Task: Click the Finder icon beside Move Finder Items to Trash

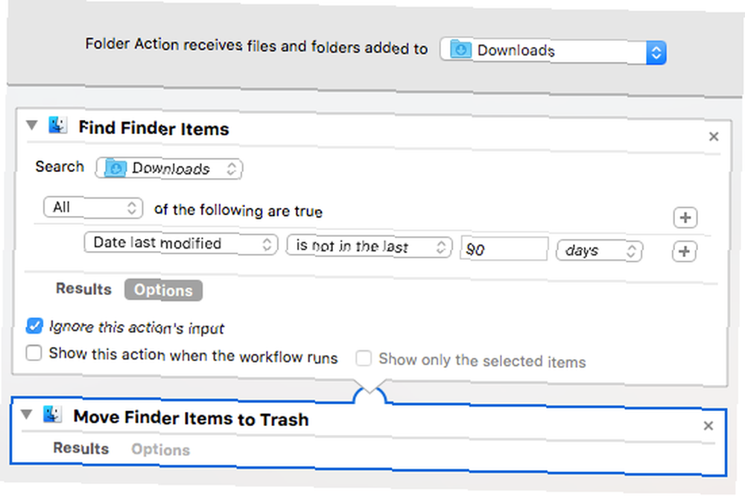Action: [x=52, y=414]
